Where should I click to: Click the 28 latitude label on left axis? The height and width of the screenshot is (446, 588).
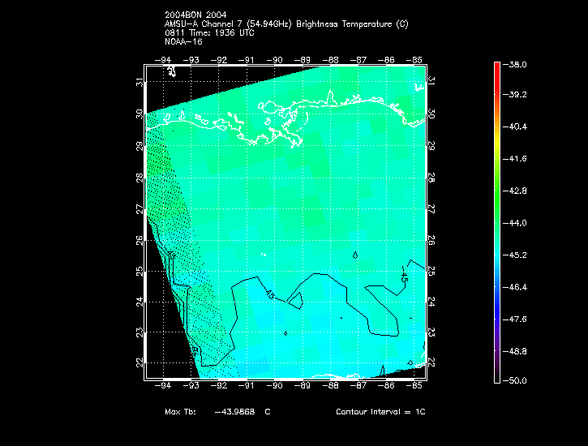coord(139,178)
